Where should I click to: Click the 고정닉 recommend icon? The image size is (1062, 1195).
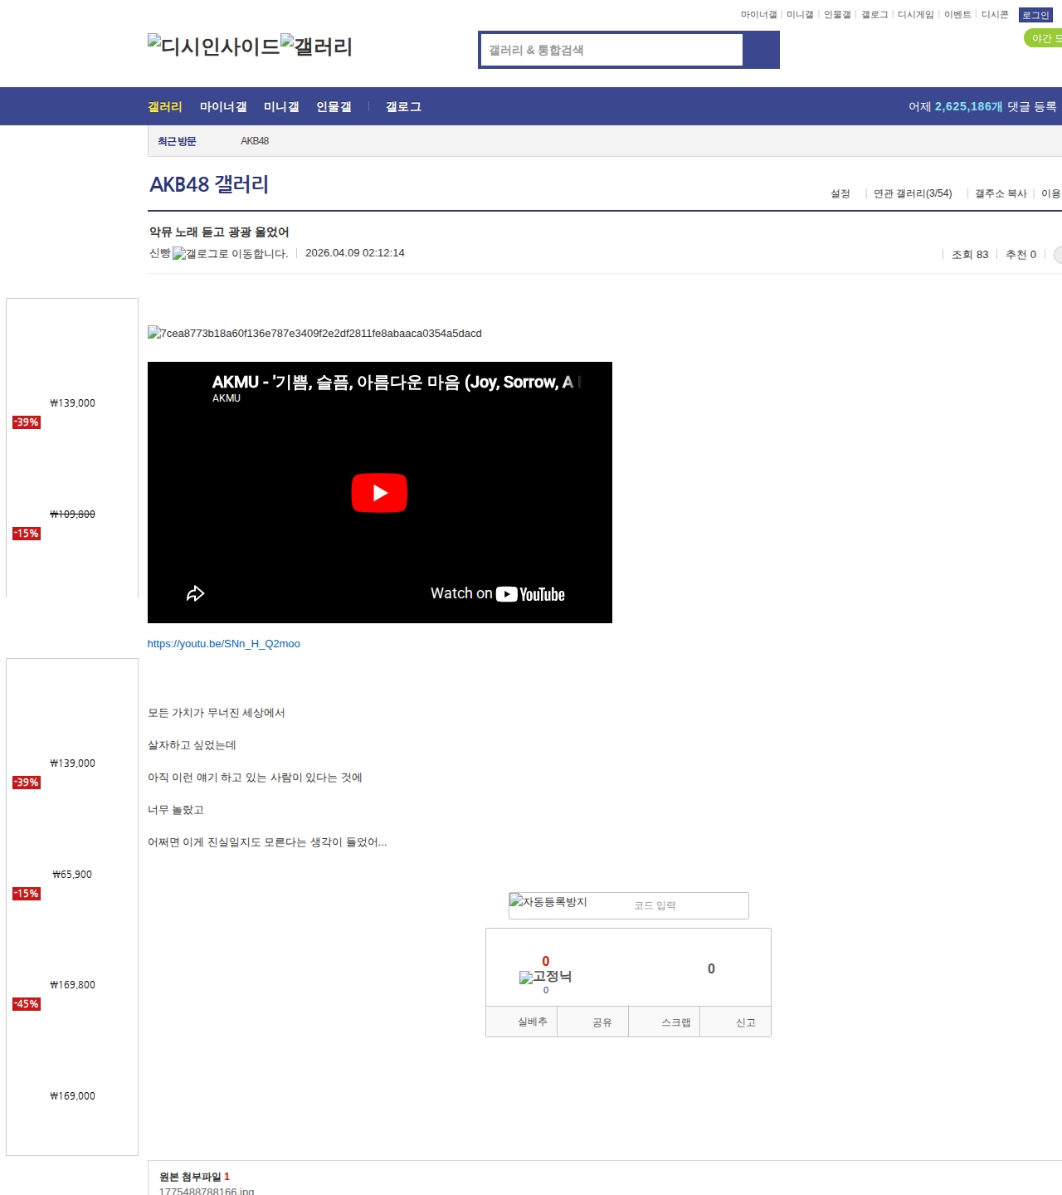(545, 977)
